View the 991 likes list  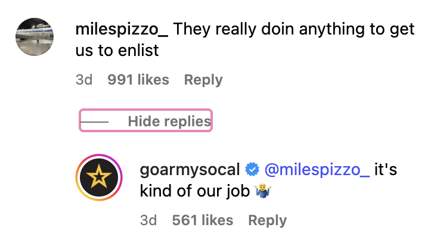tap(138, 80)
